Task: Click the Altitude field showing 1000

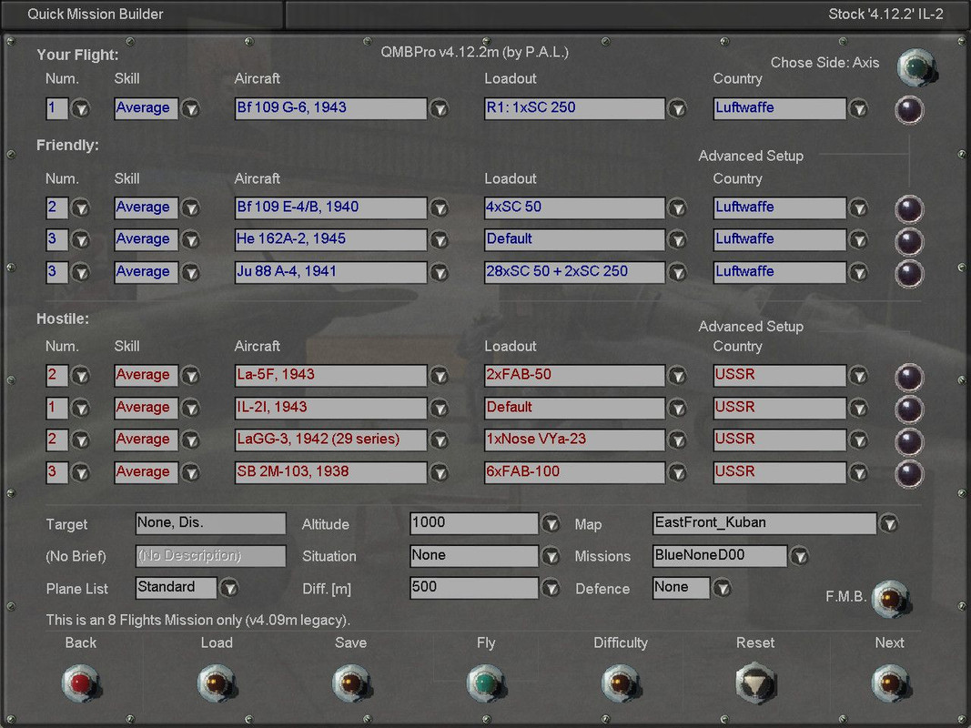Action: click(x=474, y=523)
